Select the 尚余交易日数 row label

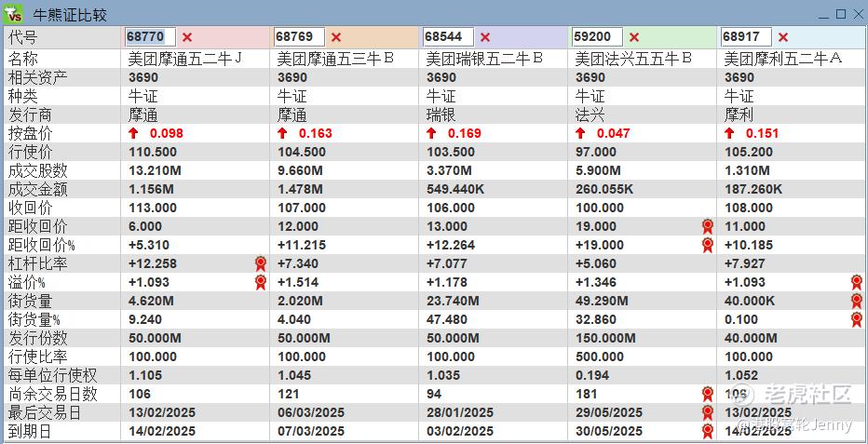52,394
